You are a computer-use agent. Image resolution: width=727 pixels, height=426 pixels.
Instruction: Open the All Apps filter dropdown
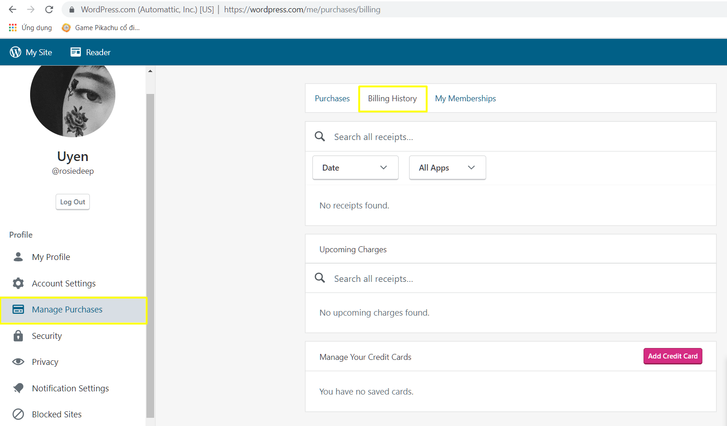(447, 167)
